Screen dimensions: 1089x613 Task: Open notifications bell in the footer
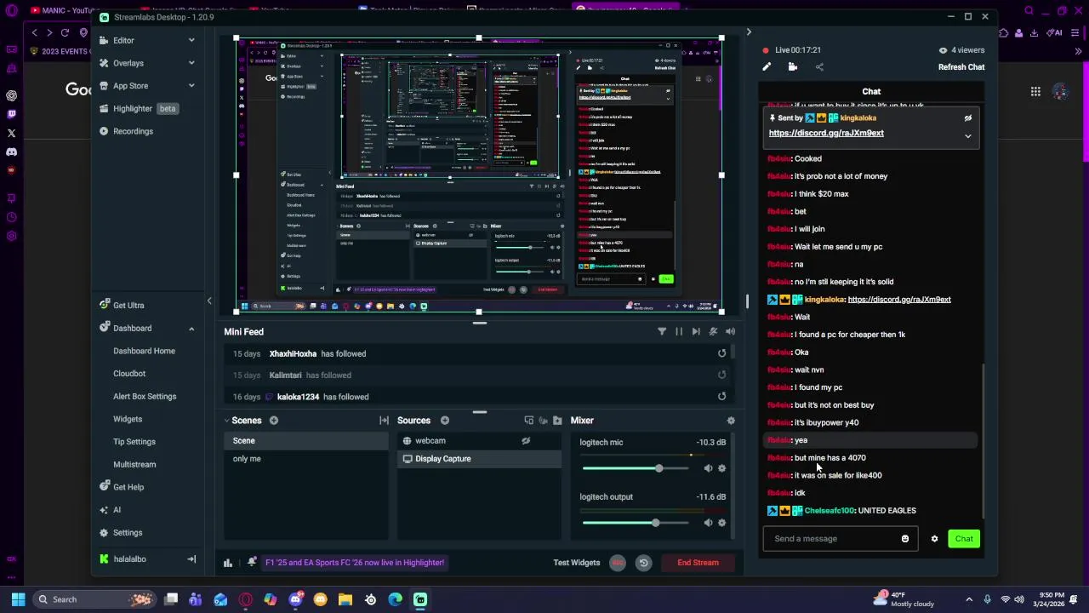pyautogui.click(x=251, y=563)
